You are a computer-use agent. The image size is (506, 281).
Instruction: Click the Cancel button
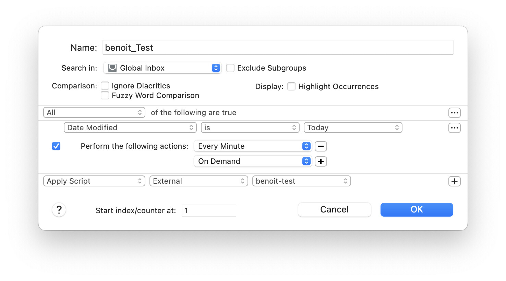pyautogui.click(x=334, y=210)
